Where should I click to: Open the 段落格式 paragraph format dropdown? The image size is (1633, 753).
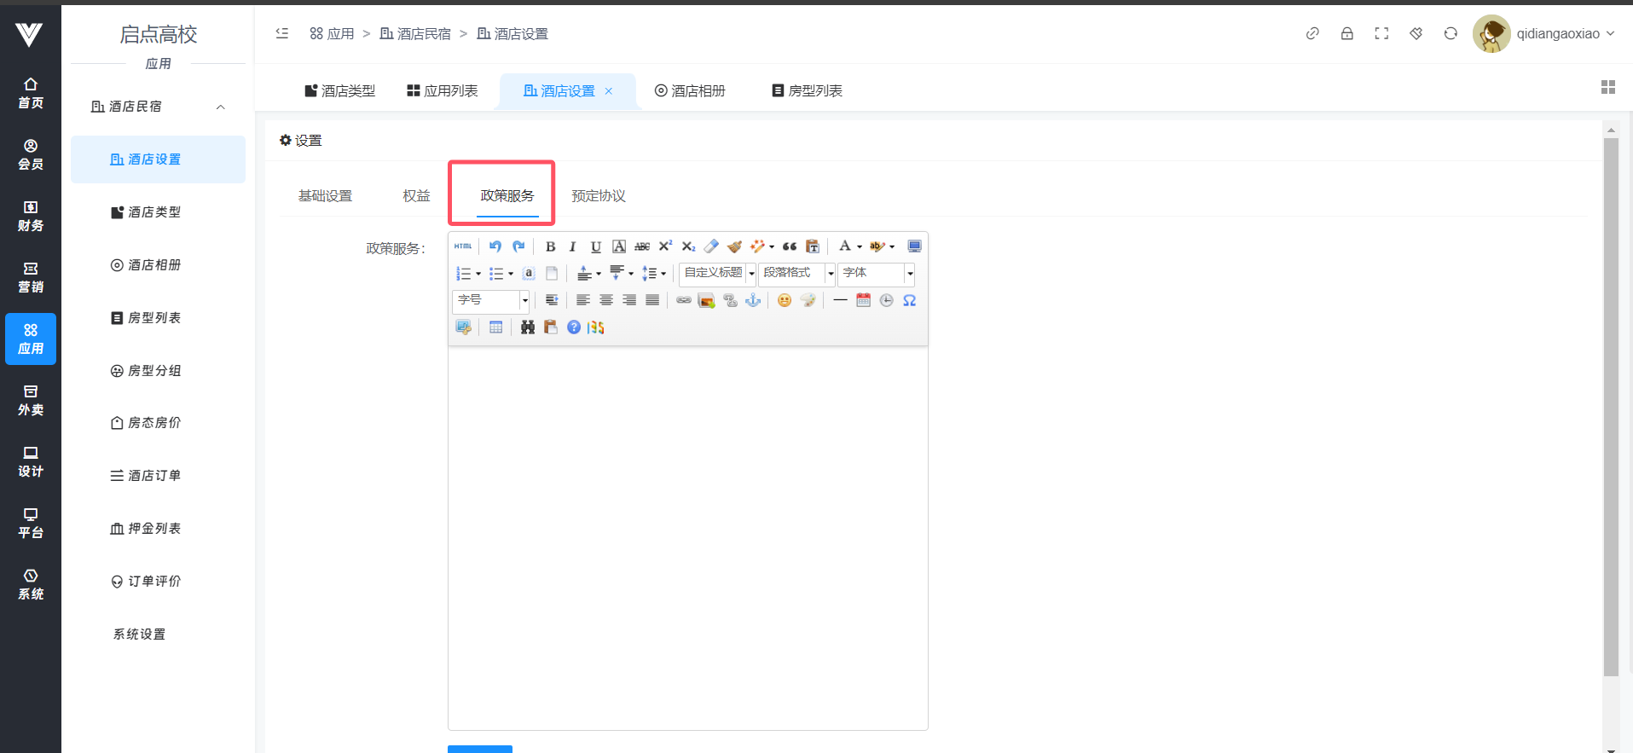796,273
